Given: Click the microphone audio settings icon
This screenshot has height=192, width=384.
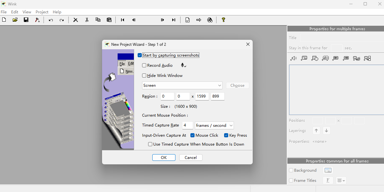Looking at the screenshot, I should point(183,65).
